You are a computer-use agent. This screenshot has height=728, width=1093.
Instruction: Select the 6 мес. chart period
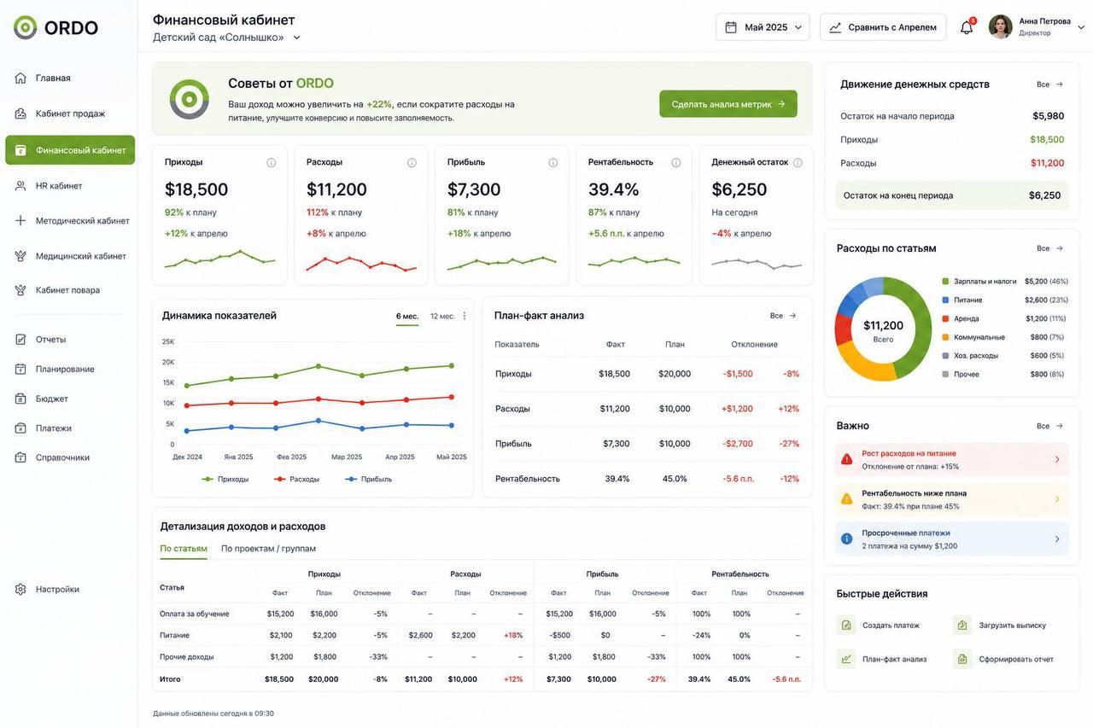pyautogui.click(x=407, y=316)
